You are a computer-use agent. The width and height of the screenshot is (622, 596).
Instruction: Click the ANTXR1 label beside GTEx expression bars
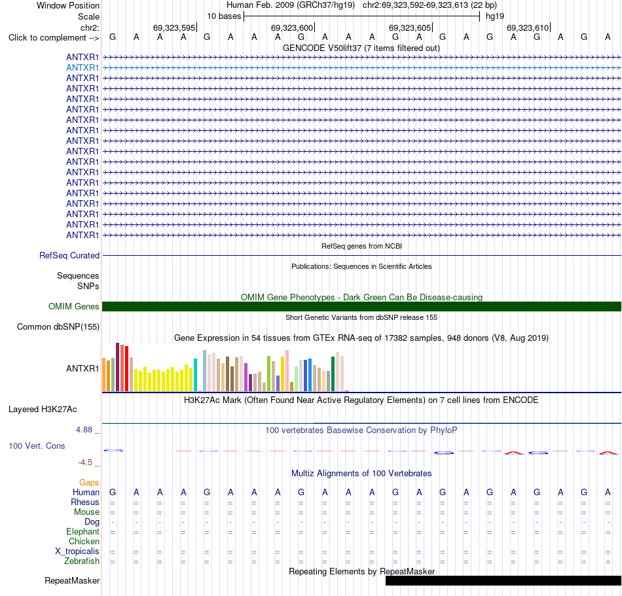tap(82, 368)
